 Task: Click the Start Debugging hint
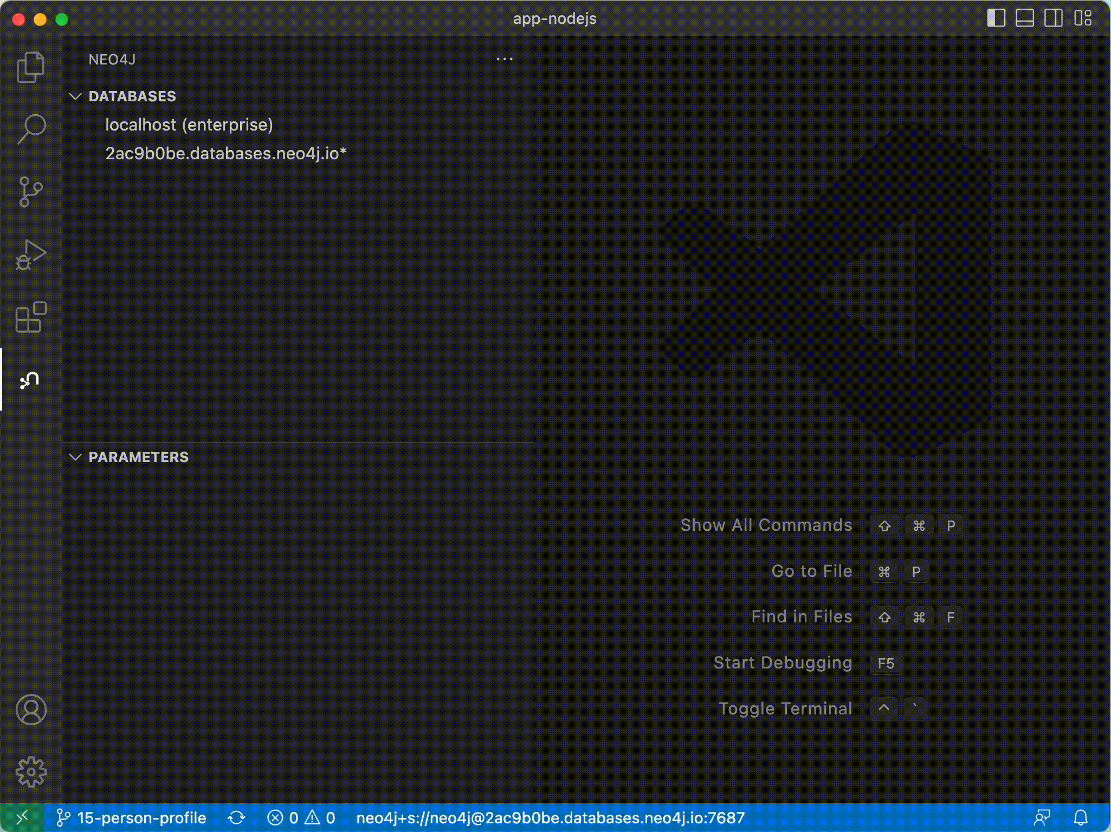click(783, 662)
